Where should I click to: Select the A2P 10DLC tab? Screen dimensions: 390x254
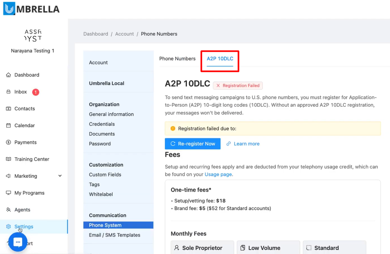[220, 58]
